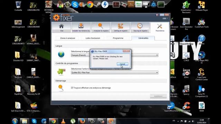The height and width of the screenshot is (124, 221).
Task: Open Firefox from taskbar
Action: [x=83, y=121]
